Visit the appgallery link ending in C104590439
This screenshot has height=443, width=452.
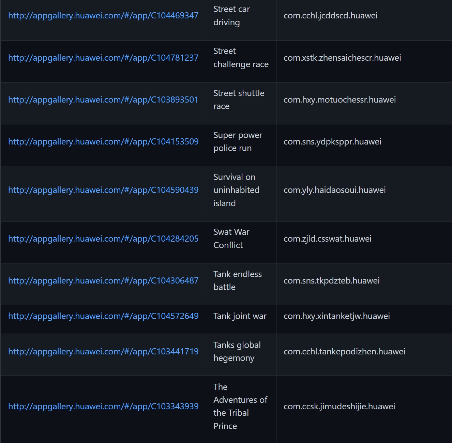pyautogui.click(x=103, y=190)
